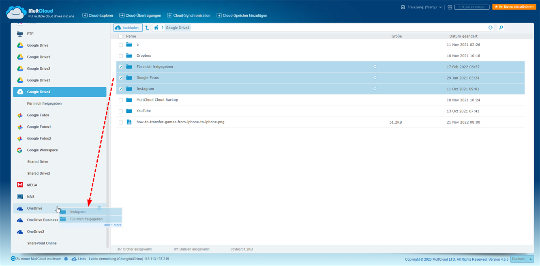Viewport: 540px width, 266px height.
Task: Open the Deutsch language dropdown
Action: [522, 259]
